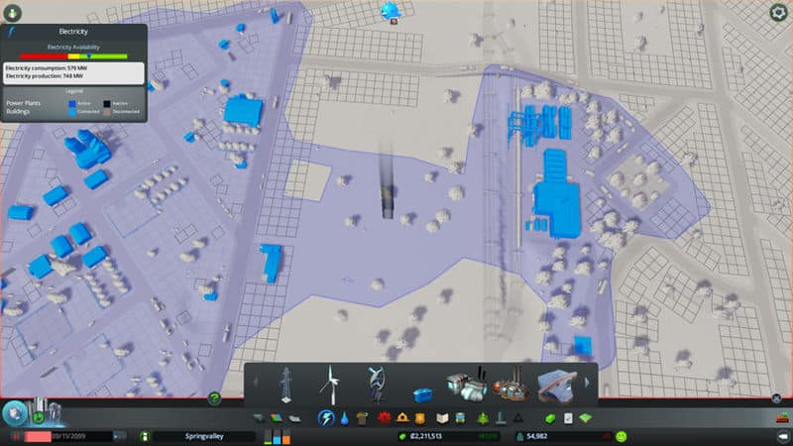Viewport: 793px width, 446px height.
Task: Click the Springvalley city name
Action: pos(204,436)
